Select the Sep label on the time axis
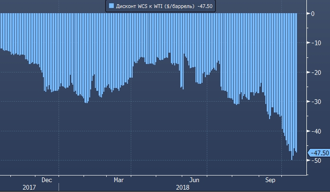Screen dimensions: 330x192 270,180
